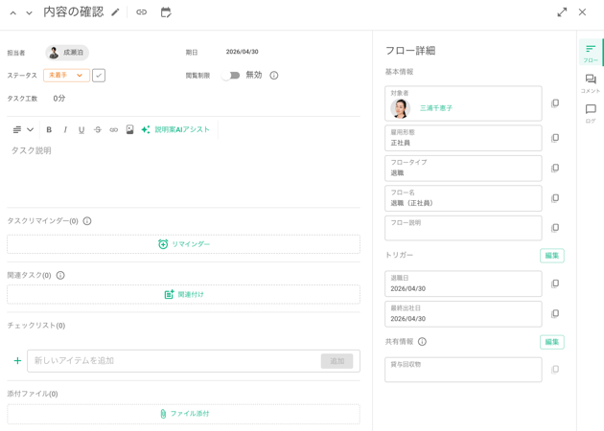604x431 pixels.
Task: Copy the 退職日 field value
Action: (555, 284)
